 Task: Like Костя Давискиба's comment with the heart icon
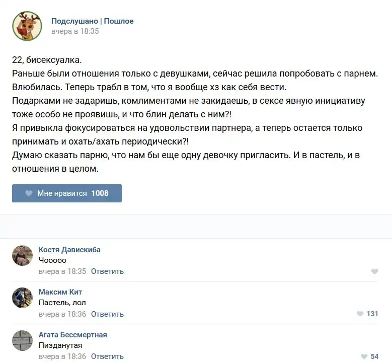point(374,271)
